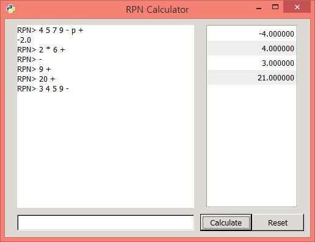Click the RPN Calculator window title
Viewport: 315px width, 242px height.
point(157,10)
